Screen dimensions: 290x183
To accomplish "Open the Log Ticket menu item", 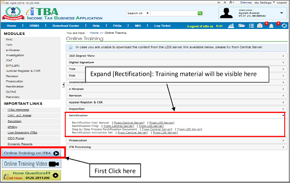I will pyautogui.click(x=162, y=26).
